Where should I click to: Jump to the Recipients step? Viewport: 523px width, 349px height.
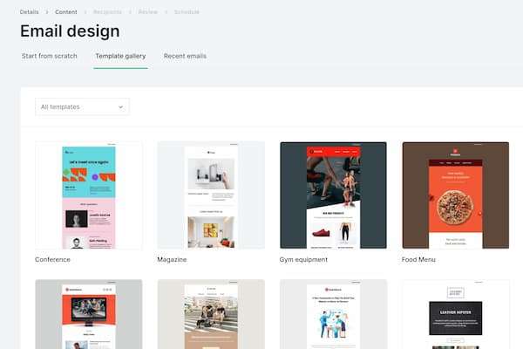(107, 12)
